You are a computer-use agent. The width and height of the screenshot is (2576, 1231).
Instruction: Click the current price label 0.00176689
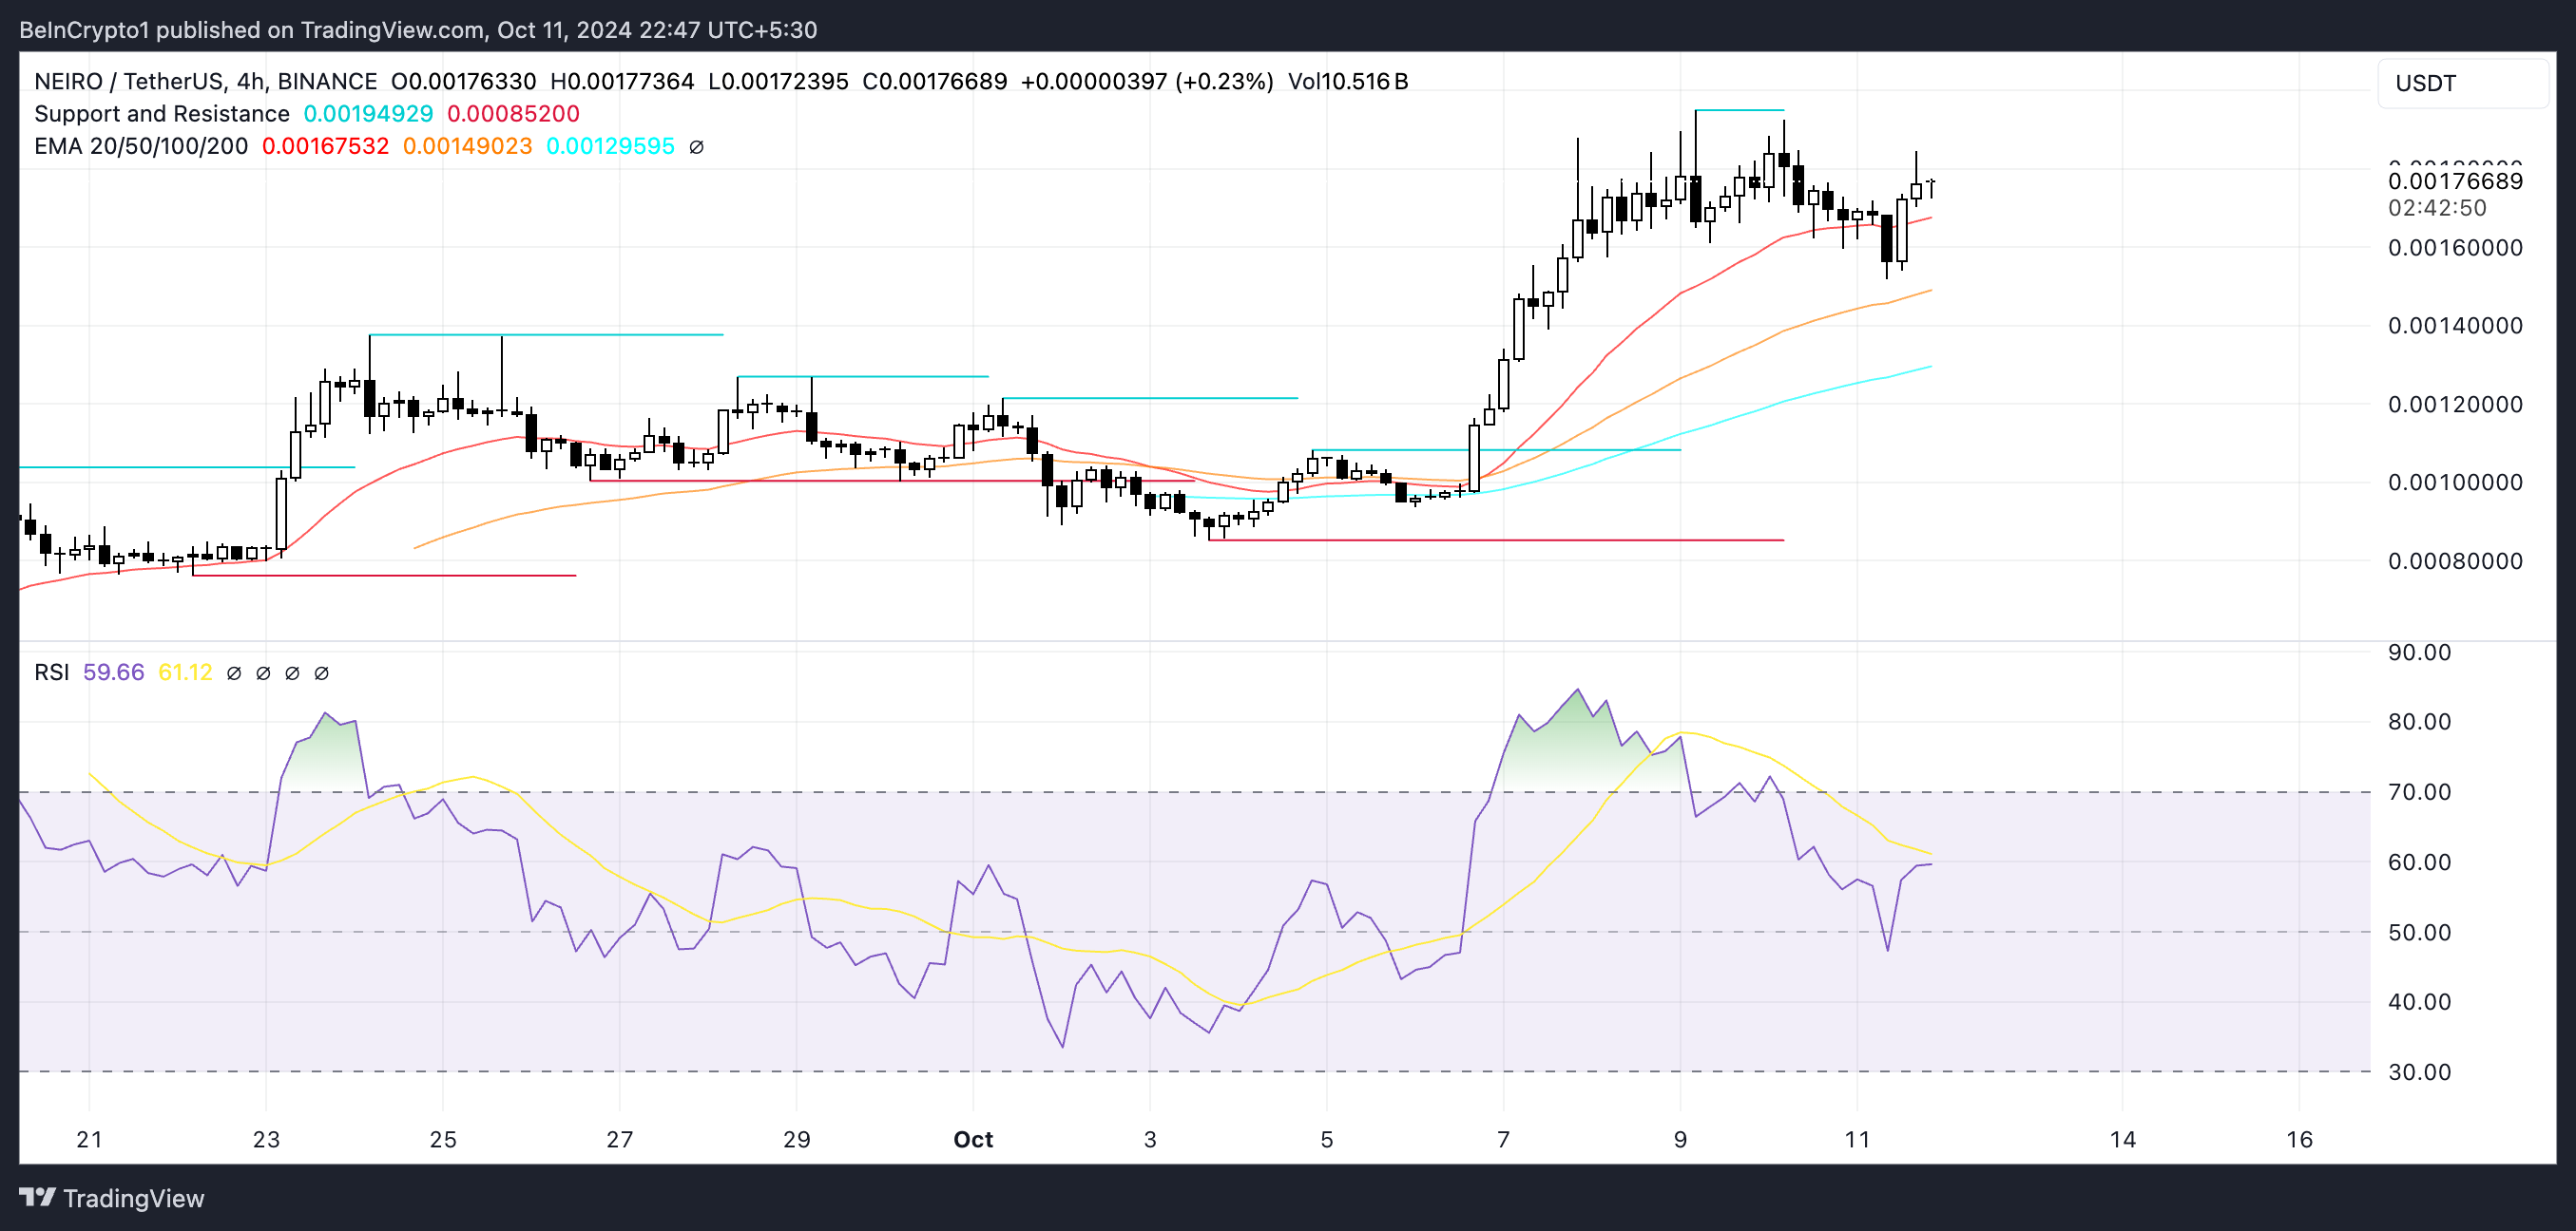pos(2454,180)
